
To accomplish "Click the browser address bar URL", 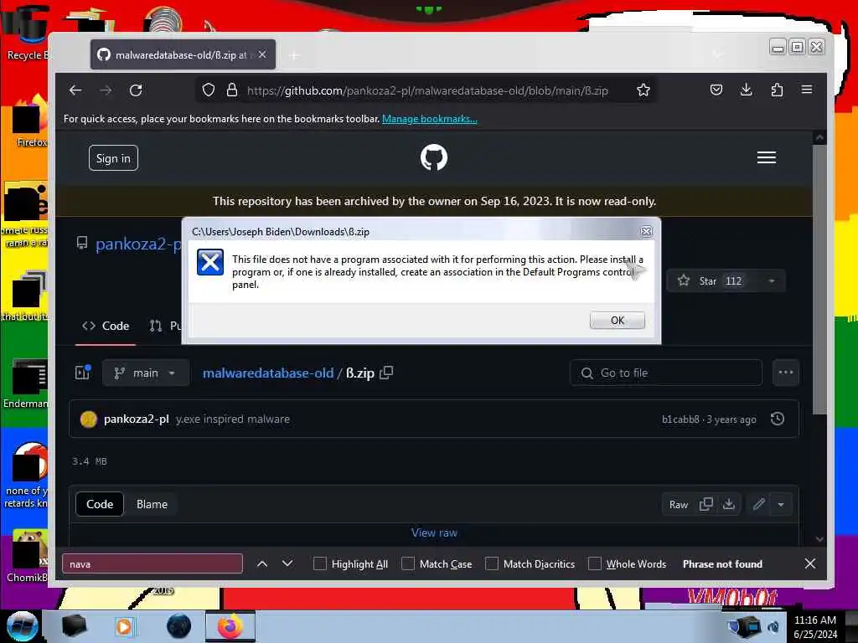I will (427, 90).
